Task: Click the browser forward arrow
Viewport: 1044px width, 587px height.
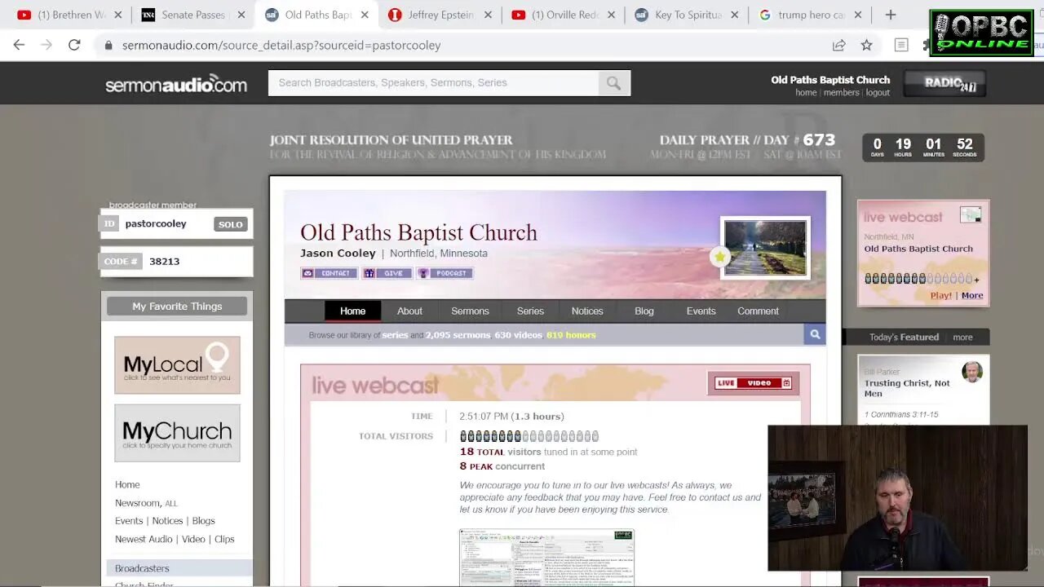Action: [46, 45]
